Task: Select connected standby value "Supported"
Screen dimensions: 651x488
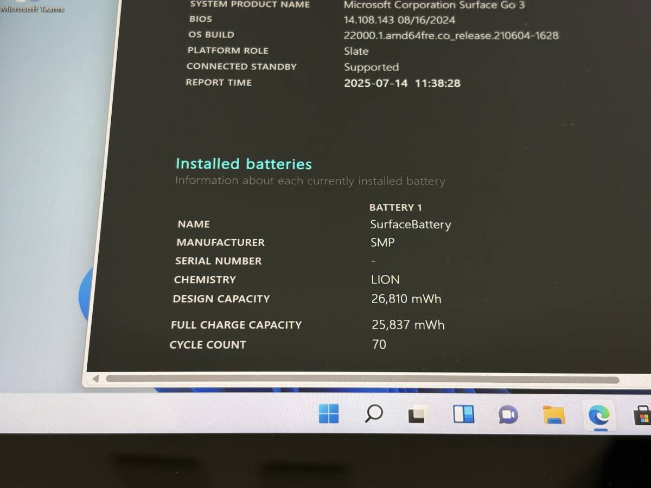Action: tap(371, 67)
